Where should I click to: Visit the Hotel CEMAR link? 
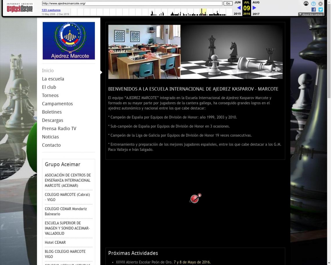point(55,242)
